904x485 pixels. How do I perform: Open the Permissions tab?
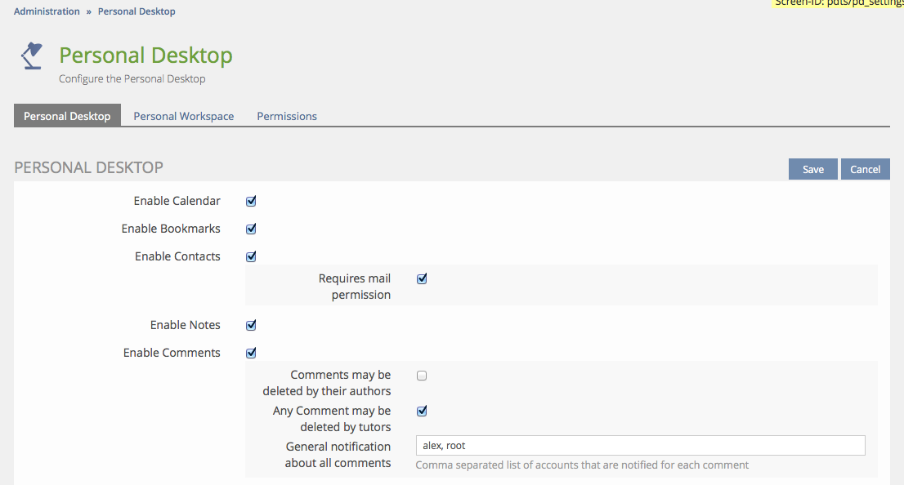click(x=286, y=116)
